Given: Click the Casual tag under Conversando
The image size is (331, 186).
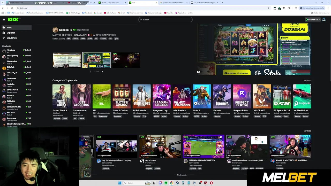Looking at the screenshot, I should point(81,119).
